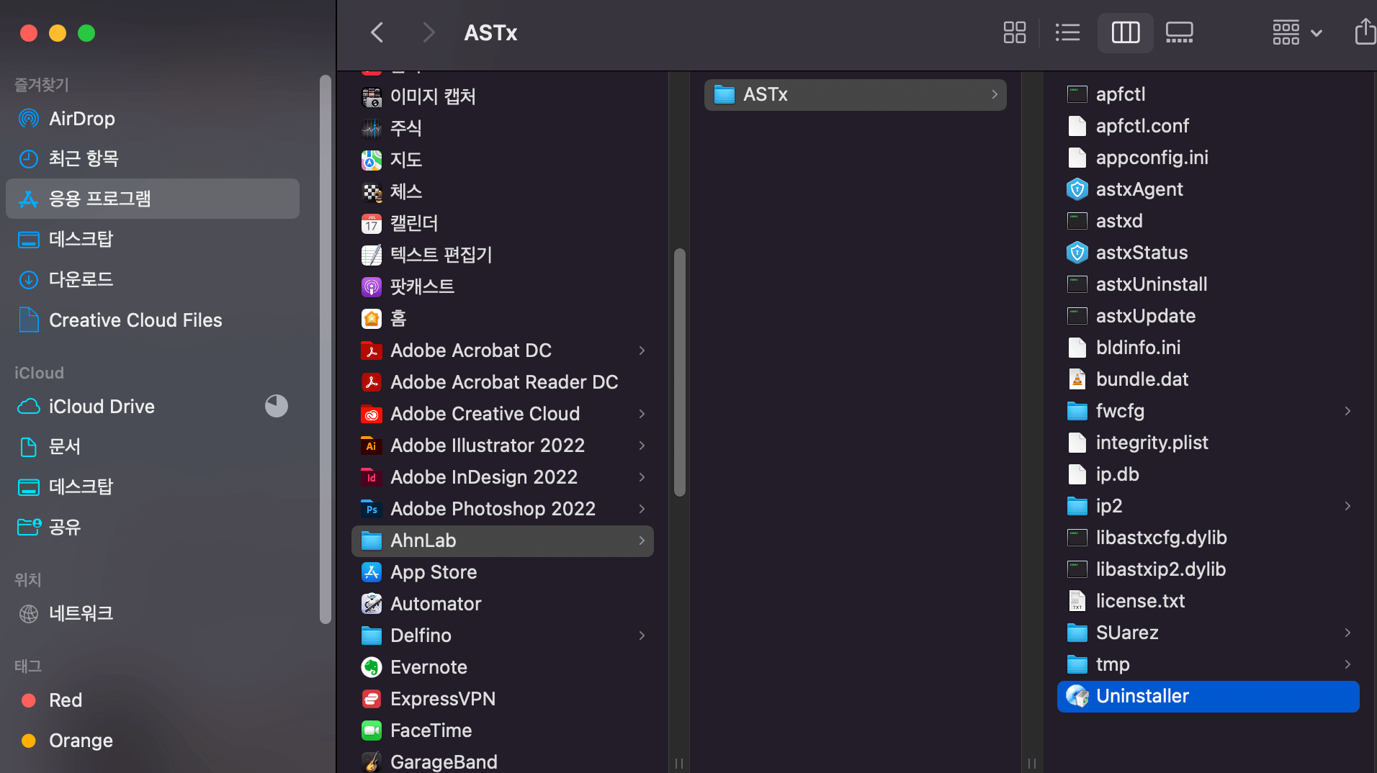Viewport: 1377px width, 773px height.
Task: Open the first 데스크탑 under 즐겨찾기
Action: [x=153, y=239]
